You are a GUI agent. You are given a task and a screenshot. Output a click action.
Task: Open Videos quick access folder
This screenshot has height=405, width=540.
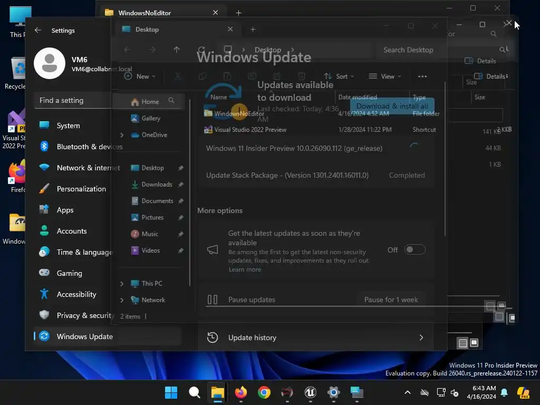(x=151, y=250)
